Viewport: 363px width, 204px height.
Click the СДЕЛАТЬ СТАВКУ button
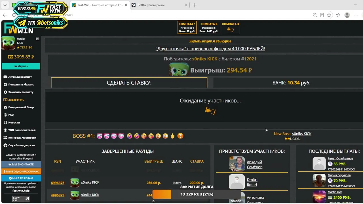[129, 83]
